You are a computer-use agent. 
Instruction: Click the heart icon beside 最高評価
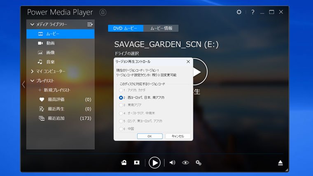pos(42,100)
